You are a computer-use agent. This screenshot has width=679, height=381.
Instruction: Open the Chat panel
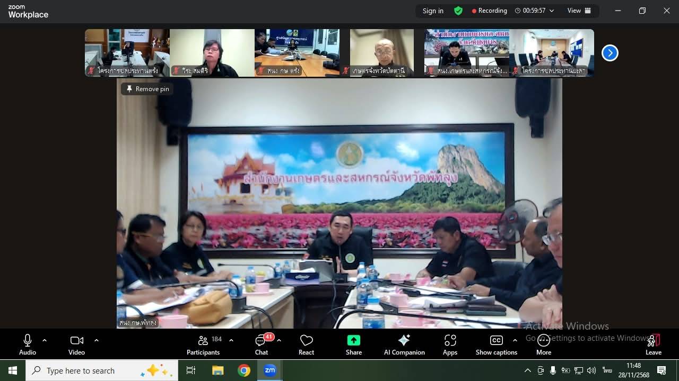pos(262,344)
